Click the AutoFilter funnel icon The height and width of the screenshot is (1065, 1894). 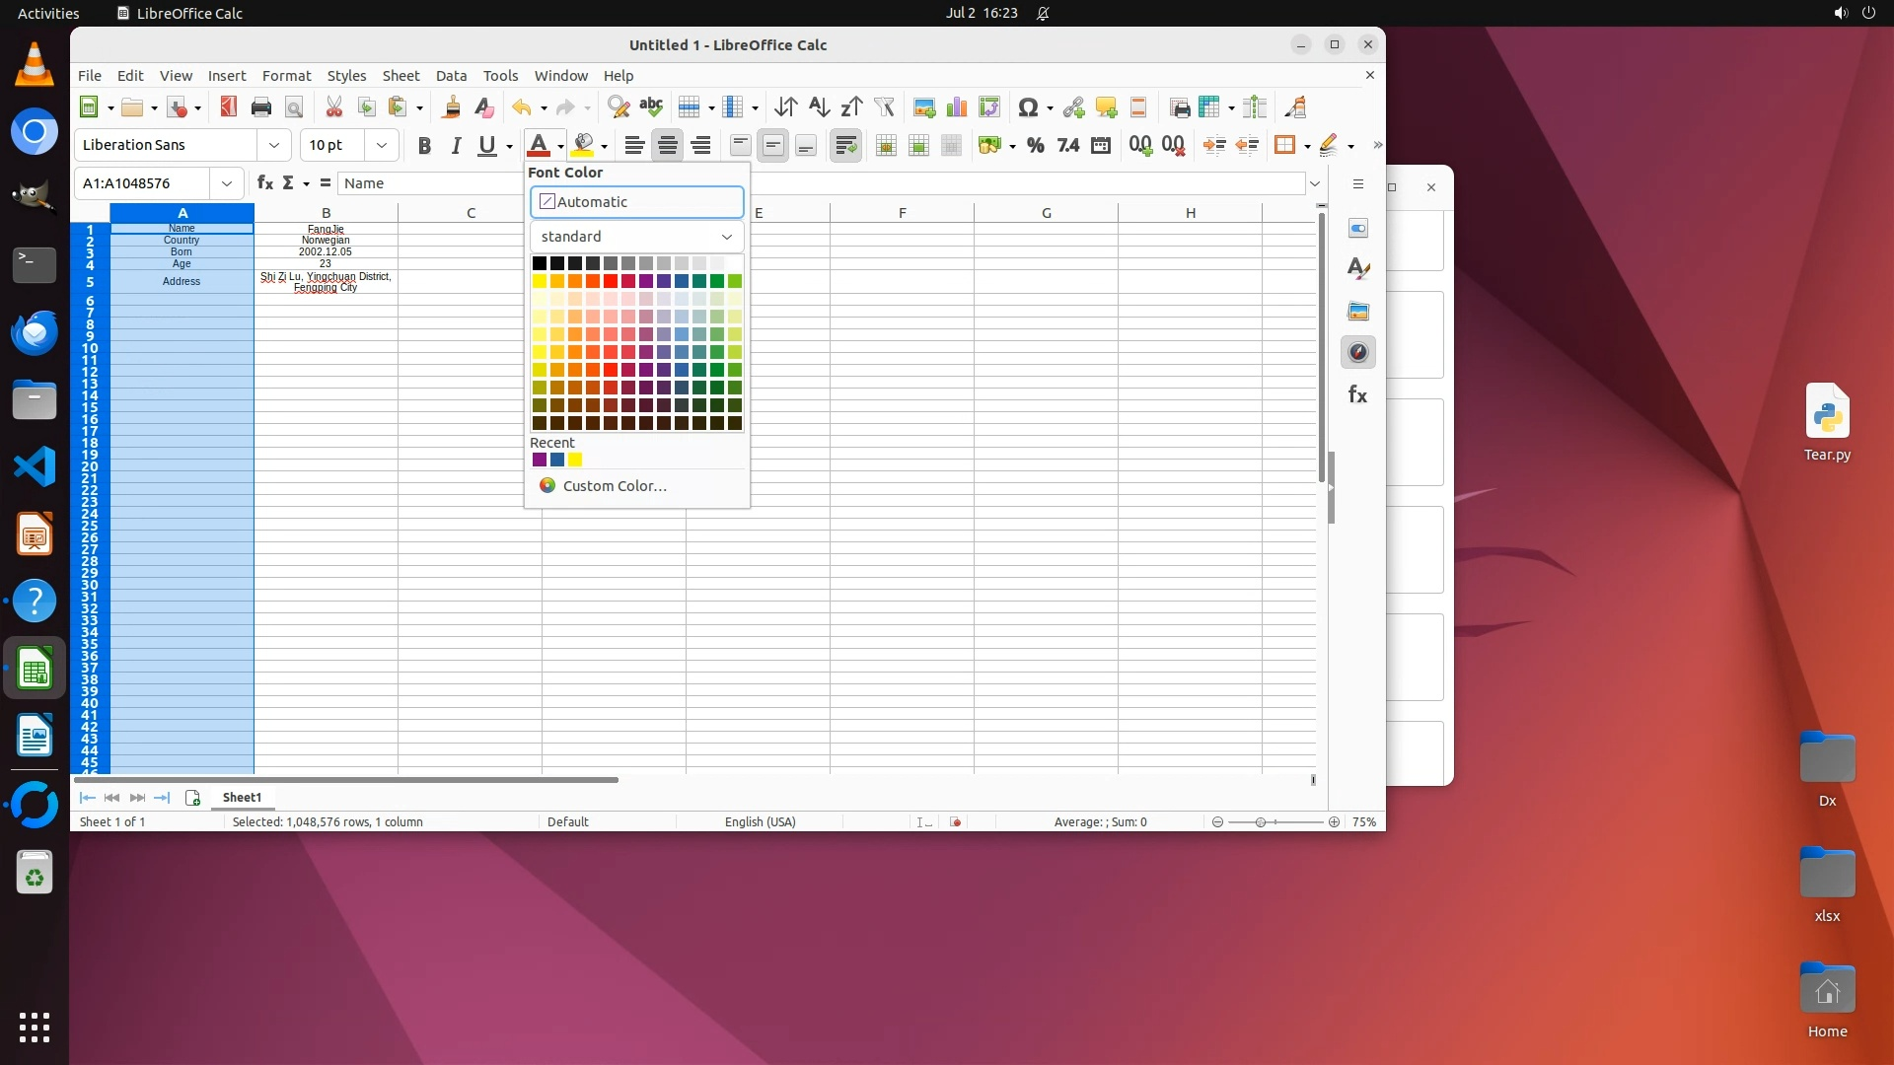884,107
